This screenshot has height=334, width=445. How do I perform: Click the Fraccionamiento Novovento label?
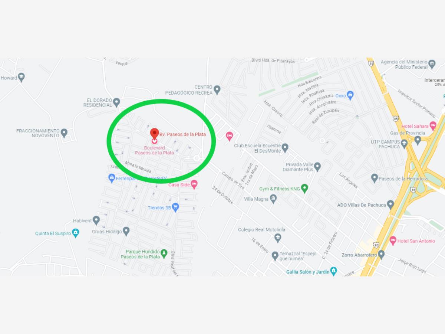coord(38,133)
